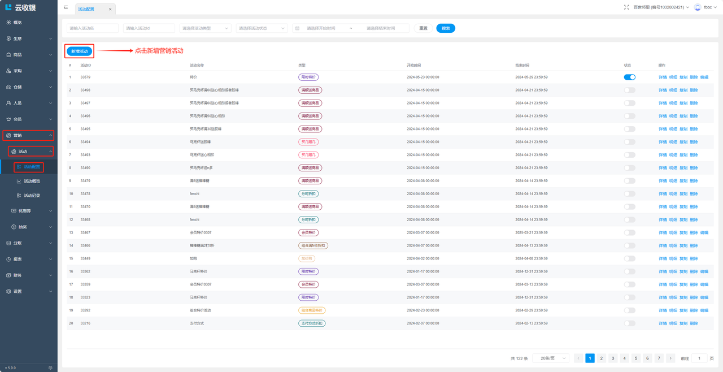Screen dimensions: 723x372
Task: Enable status switch for activity 33498
Action: tap(629, 90)
